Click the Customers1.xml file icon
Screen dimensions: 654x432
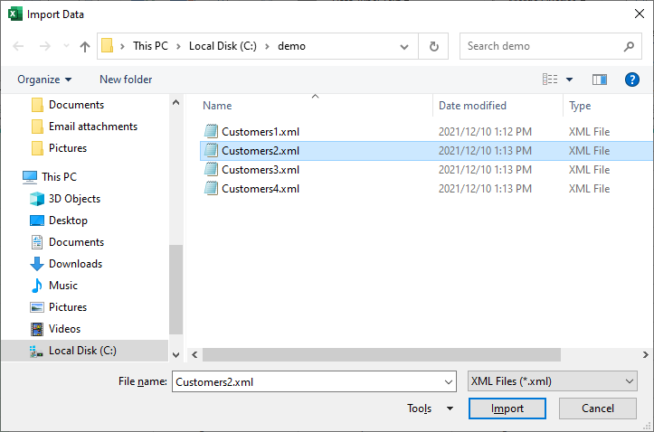point(211,132)
